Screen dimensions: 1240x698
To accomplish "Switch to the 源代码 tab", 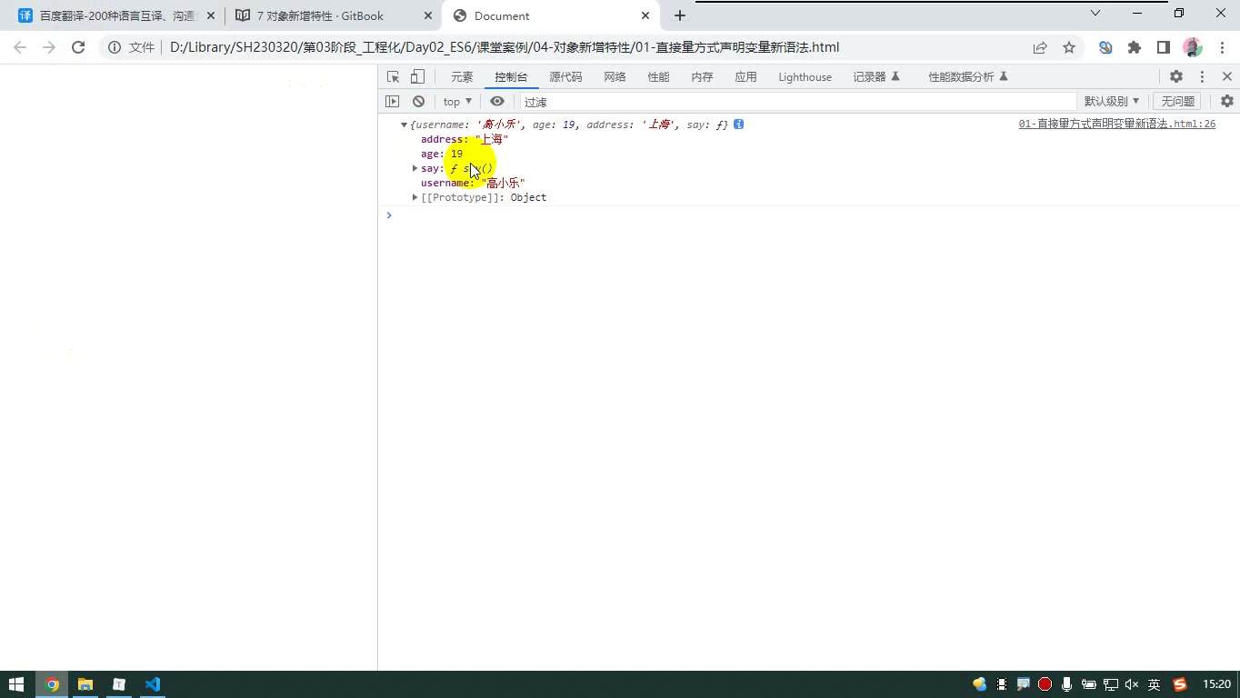I will click(565, 77).
